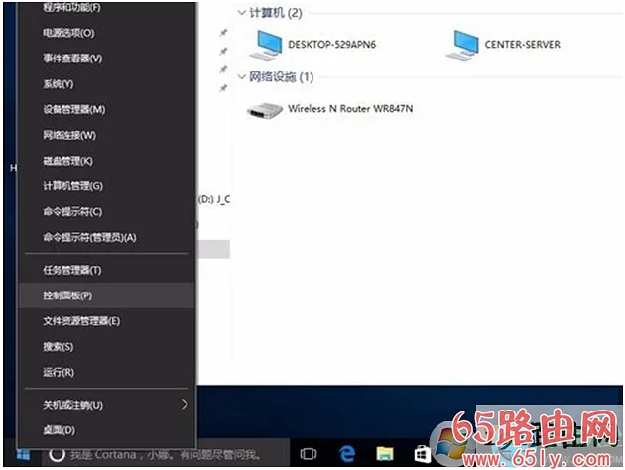Open the DESKTOP-529APN6 computer icon
625x470 pixels.
pyautogui.click(x=267, y=44)
